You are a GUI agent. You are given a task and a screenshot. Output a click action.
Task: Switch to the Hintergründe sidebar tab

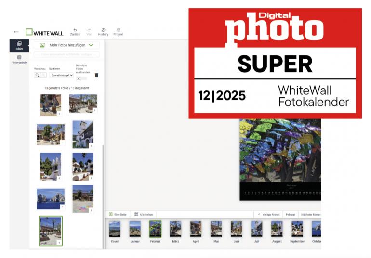click(19, 59)
